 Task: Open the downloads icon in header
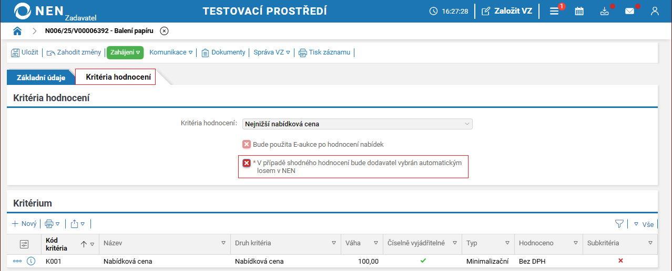604,11
